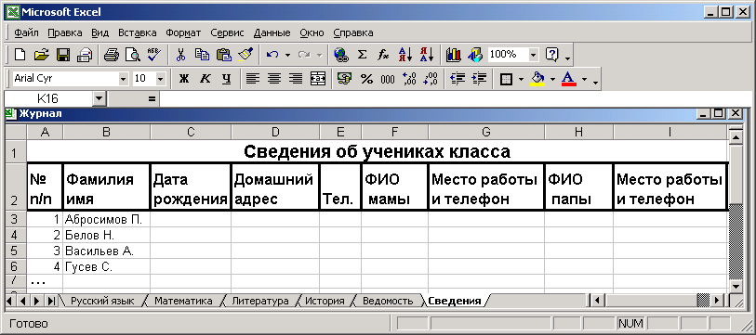Screen dimensions: 756x335
Task: Sort descending with Я-A icon
Action: (426, 55)
